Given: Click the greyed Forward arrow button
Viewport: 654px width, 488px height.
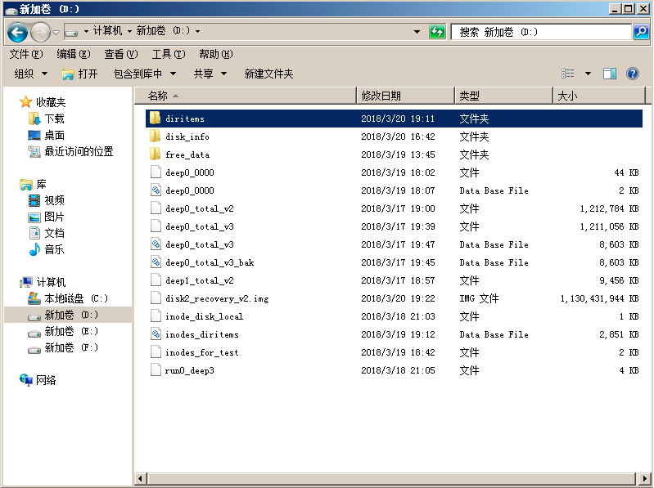Looking at the screenshot, I should click(40, 32).
